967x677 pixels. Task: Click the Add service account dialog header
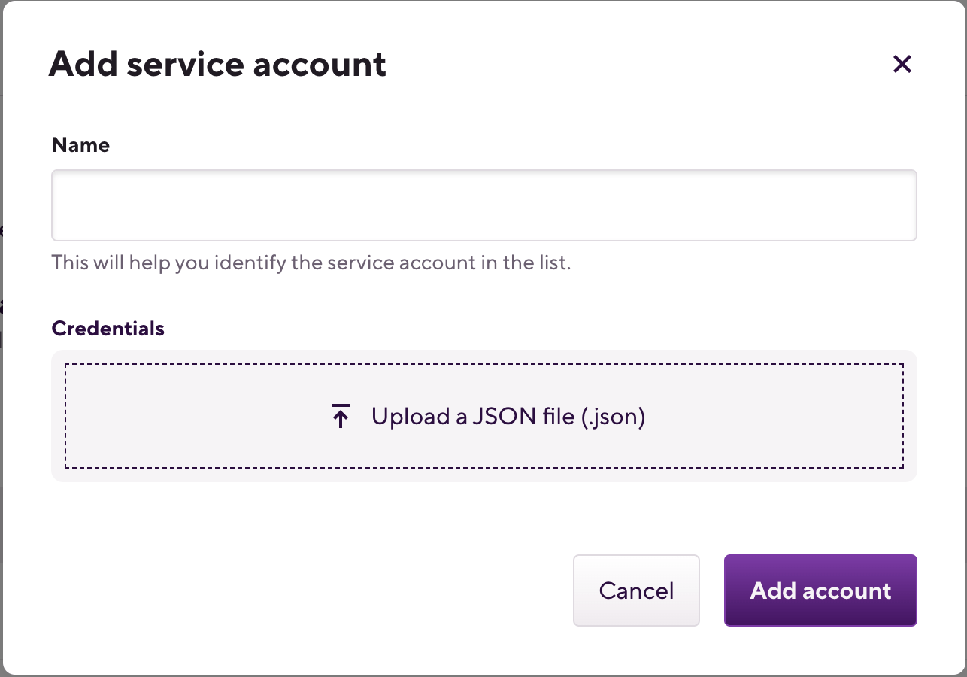tap(218, 64)
